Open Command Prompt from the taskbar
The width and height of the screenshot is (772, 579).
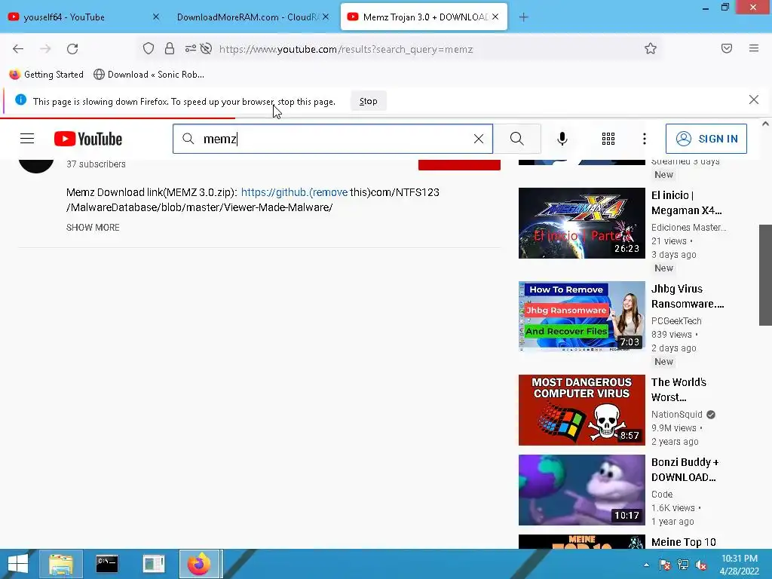tap(107, 564)
